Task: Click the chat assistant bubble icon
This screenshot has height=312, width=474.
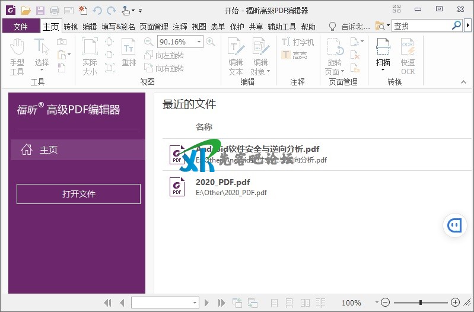Action: [455, 225]
